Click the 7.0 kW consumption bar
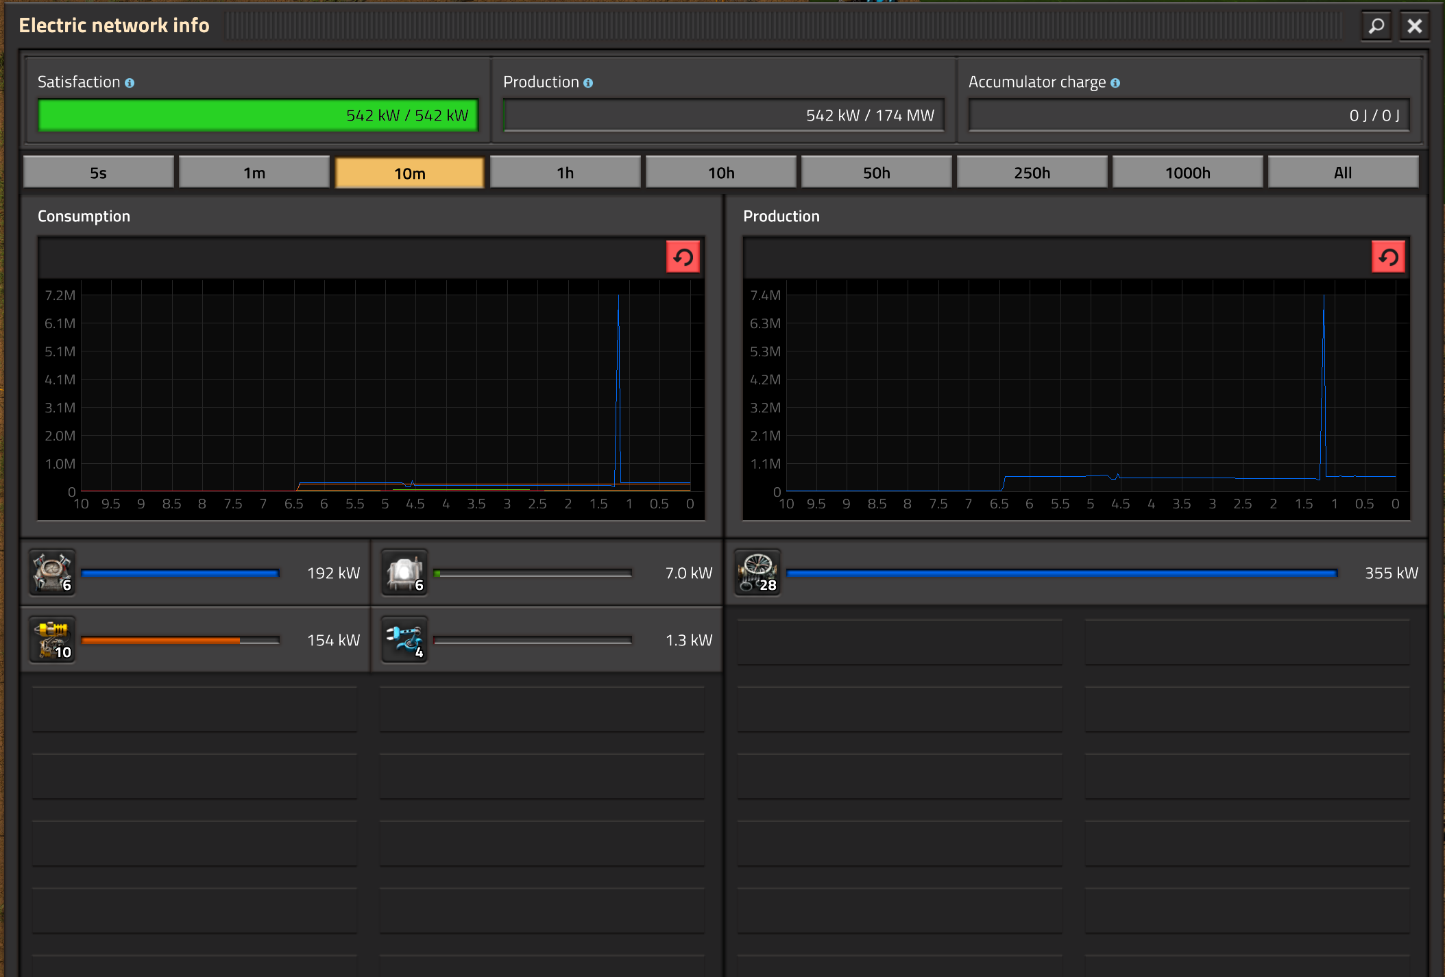The height and width of the screenshot is (977, 1445). tap(533, 573)
